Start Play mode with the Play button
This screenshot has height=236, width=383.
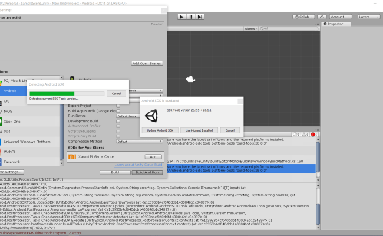(181, 17)
